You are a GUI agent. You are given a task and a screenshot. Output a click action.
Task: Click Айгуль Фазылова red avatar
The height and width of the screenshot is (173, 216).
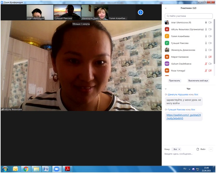click(x=167, y=29)
